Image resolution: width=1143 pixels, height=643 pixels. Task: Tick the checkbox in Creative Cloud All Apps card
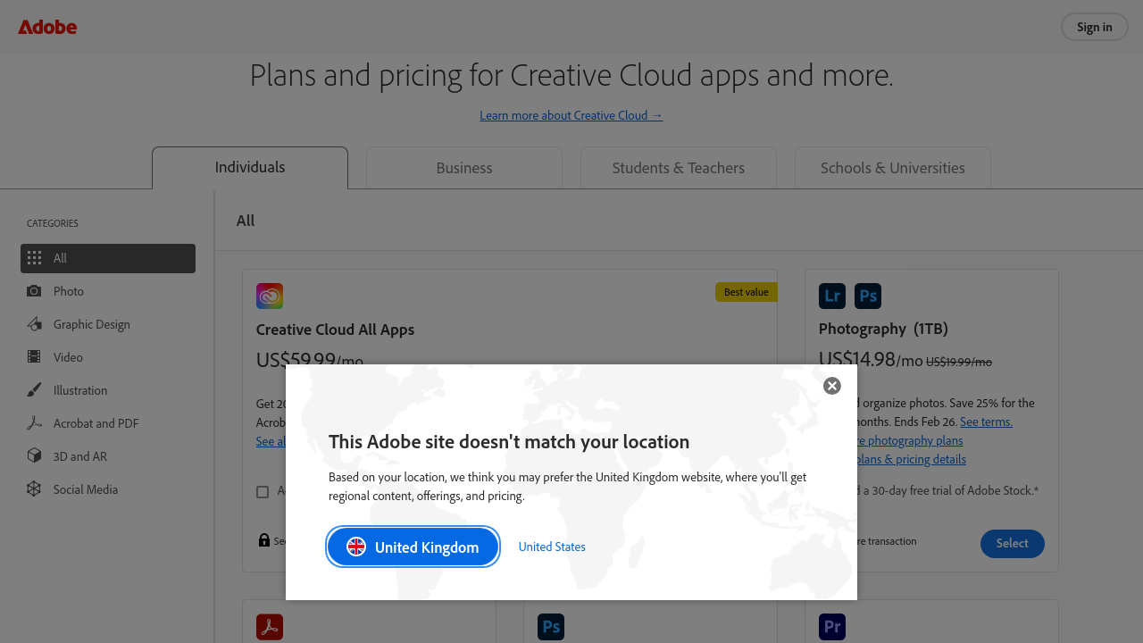(x=263, y=492)
